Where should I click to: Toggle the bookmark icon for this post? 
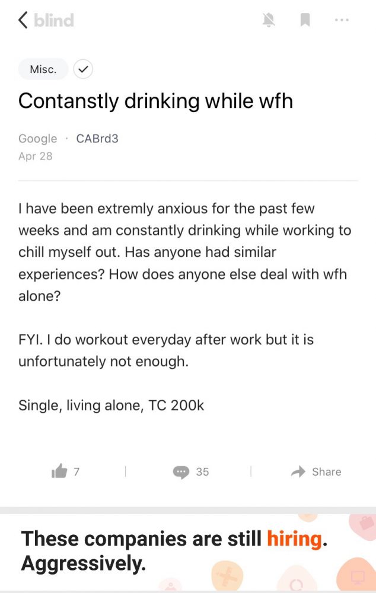(305, 20)
